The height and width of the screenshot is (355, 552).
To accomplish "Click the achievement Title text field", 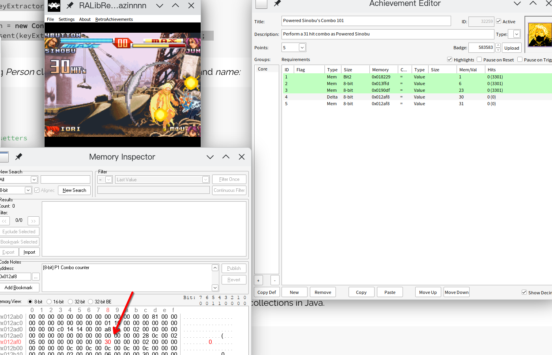I will [366, 21].
